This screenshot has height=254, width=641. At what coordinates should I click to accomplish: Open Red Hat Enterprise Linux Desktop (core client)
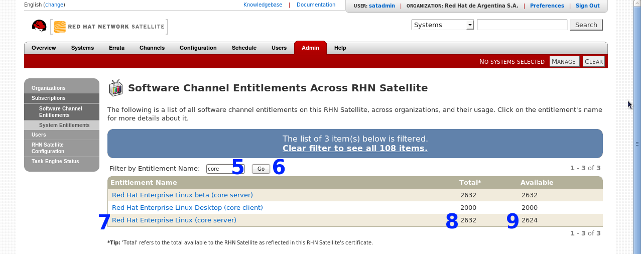click(x=187, y=208)
